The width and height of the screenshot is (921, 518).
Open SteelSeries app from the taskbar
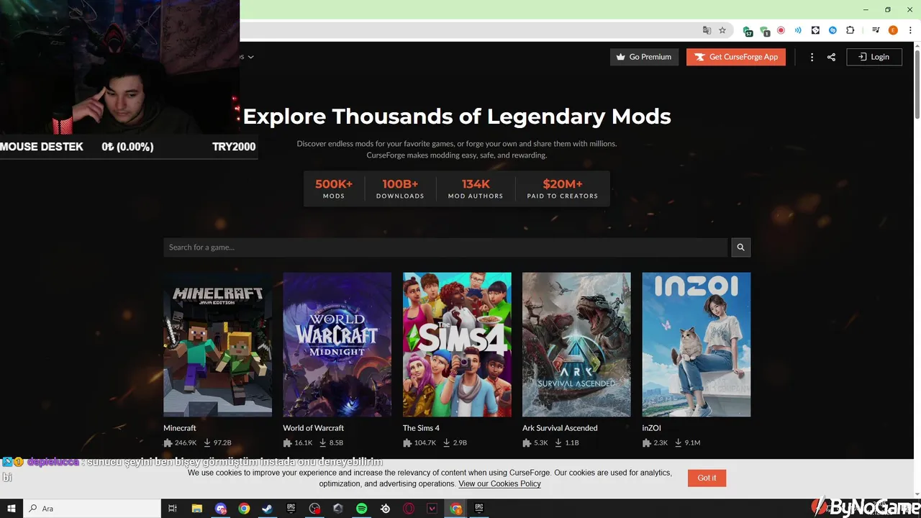tap(385, 509)
